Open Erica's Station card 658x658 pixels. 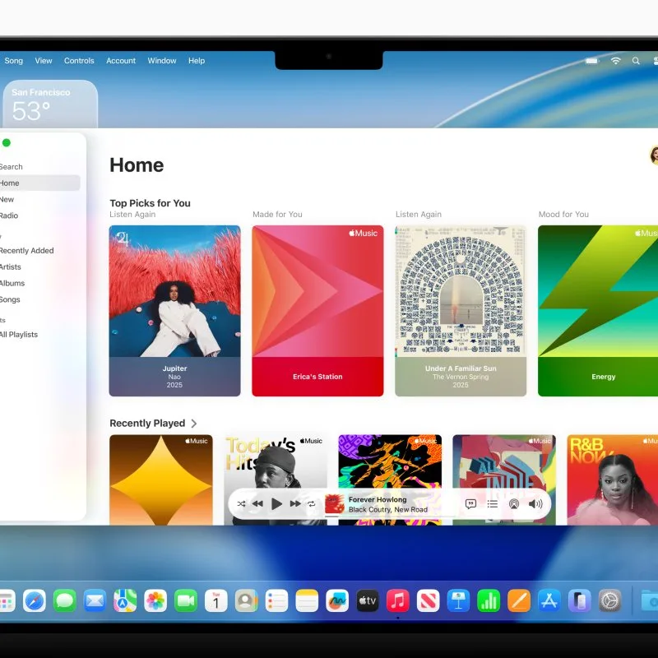click(x=317, y=311)
